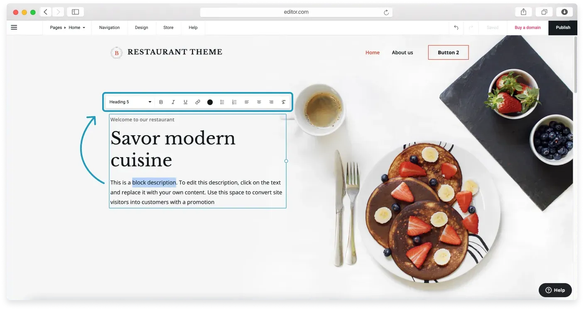Viewport: 584px width, 310px height.
Task: Toggle bold formatting in text toolbar
Action: click(x=161, y=102)
